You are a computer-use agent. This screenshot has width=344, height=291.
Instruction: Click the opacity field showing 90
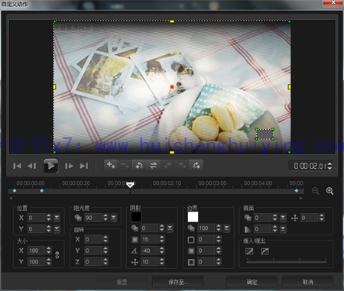[93, 218]
